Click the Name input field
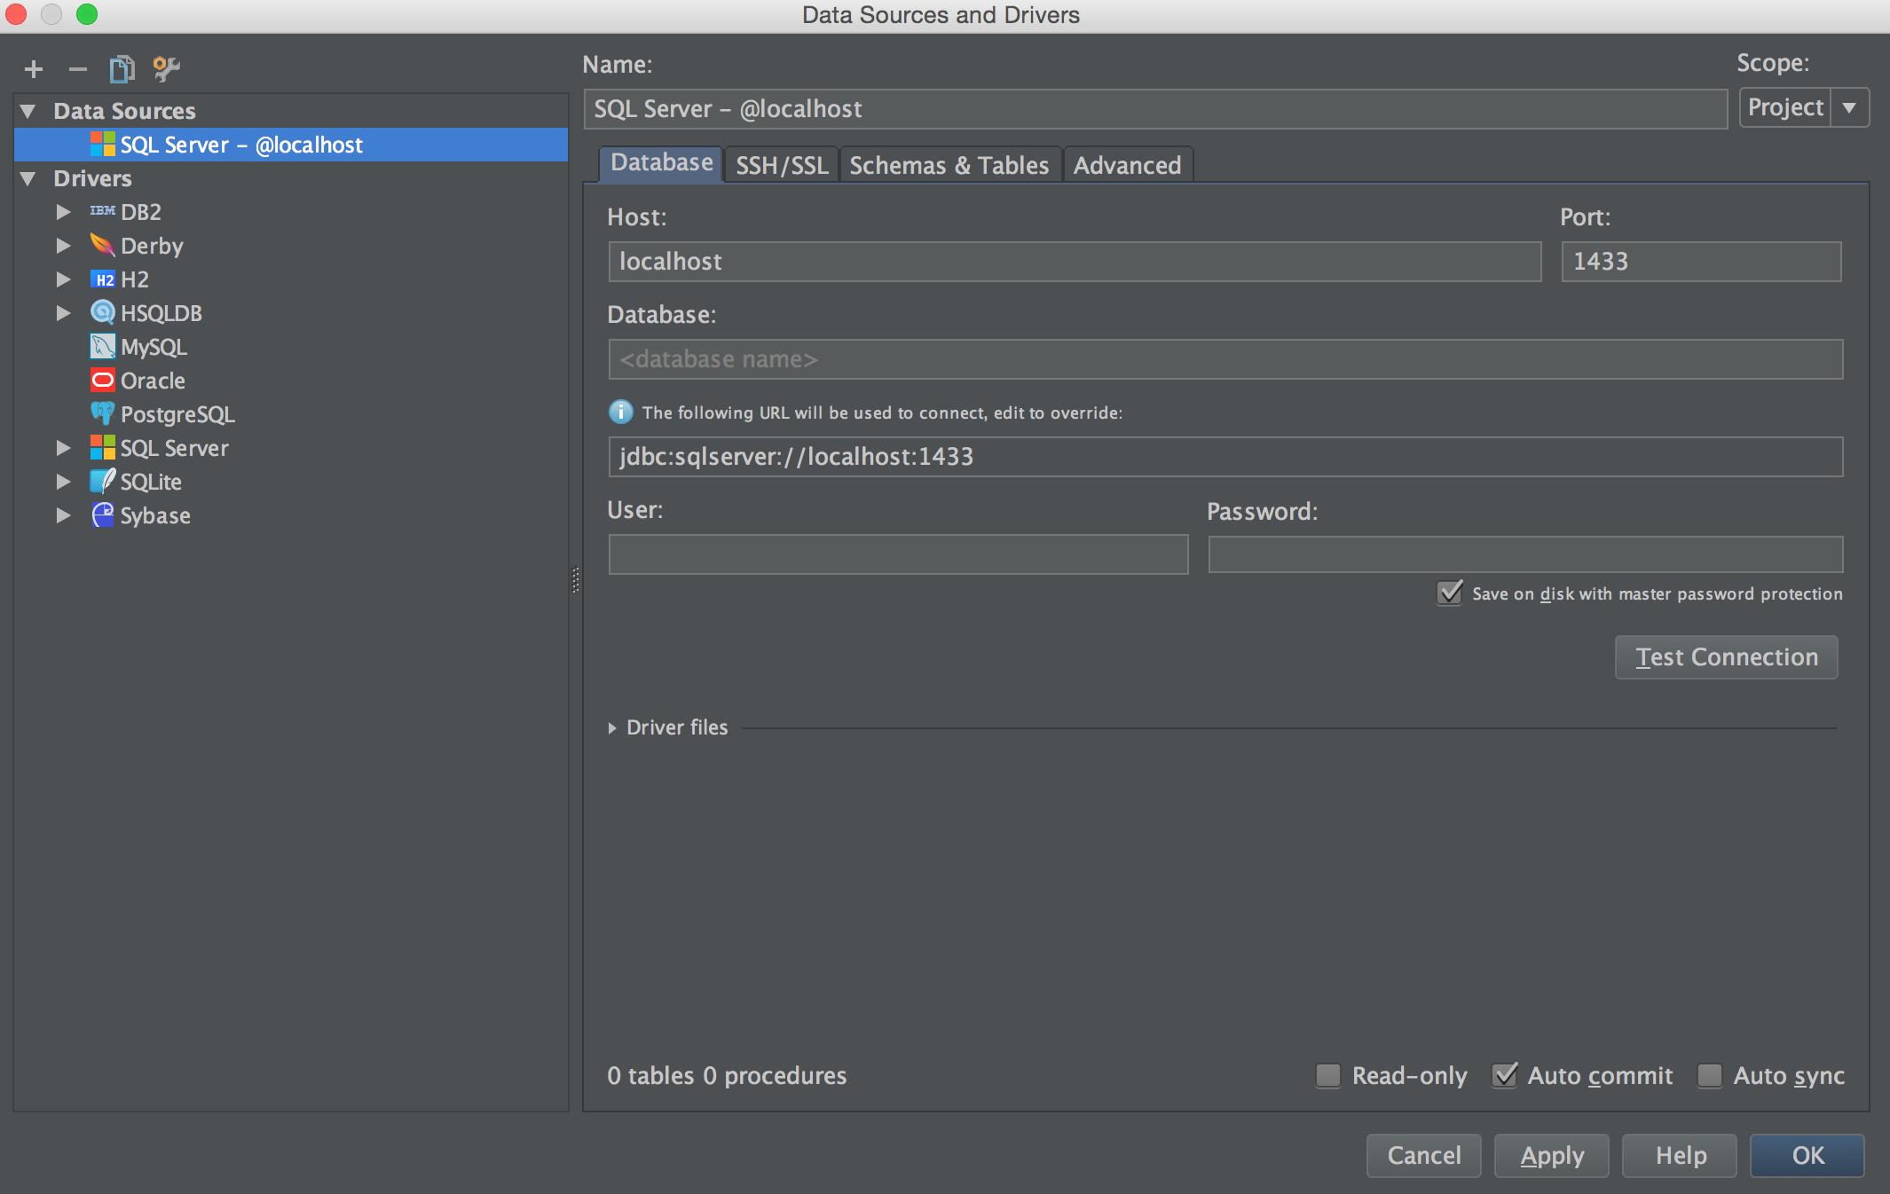The image size is (1890, 1194). [x=1155, y=108]
